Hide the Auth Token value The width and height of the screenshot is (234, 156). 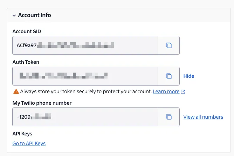[x=189, y=76]
